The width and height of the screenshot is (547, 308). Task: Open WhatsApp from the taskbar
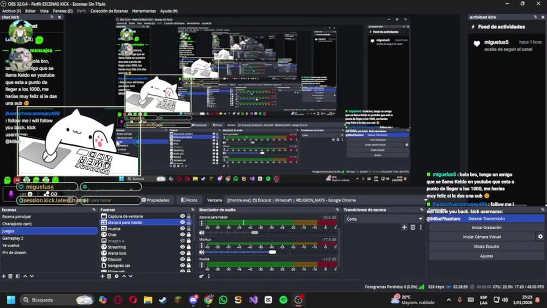tap(223, 300)
